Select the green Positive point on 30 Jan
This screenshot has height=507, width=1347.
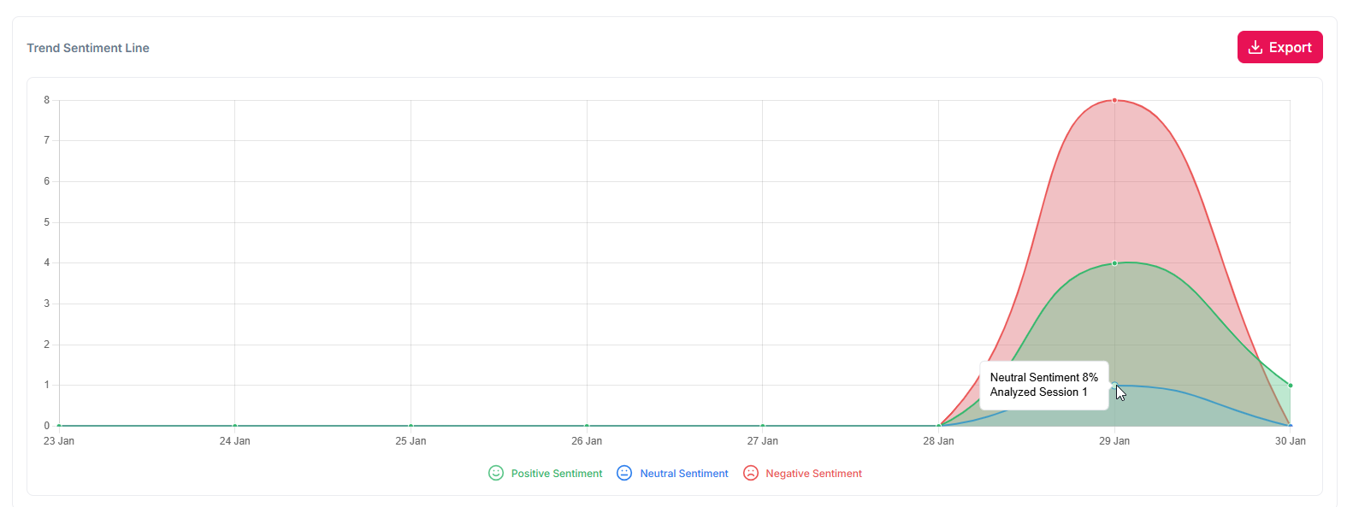[1290, 386]
